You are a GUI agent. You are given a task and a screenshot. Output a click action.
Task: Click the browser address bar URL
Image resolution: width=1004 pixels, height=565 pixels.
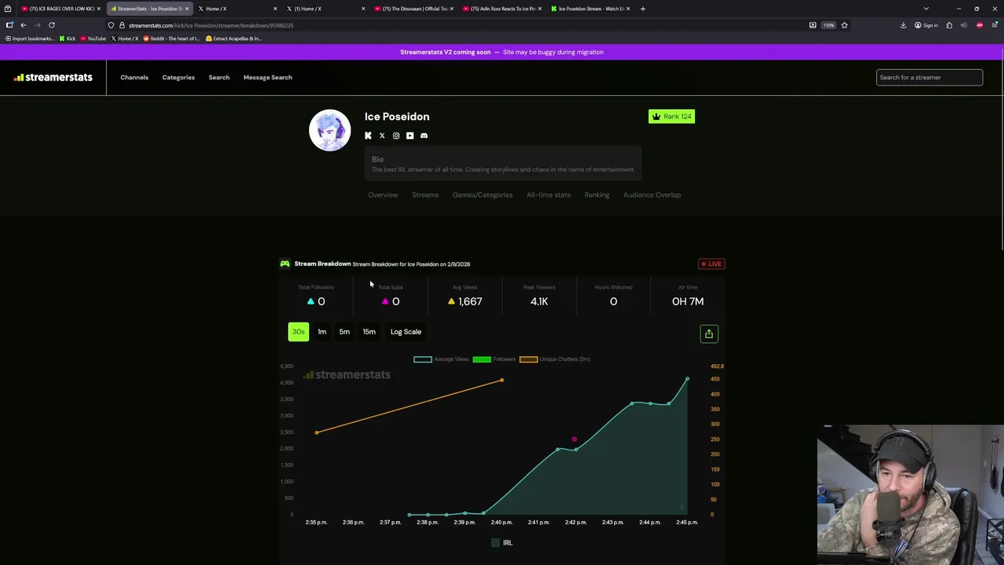pyautogui.click(x=211, y=25)
